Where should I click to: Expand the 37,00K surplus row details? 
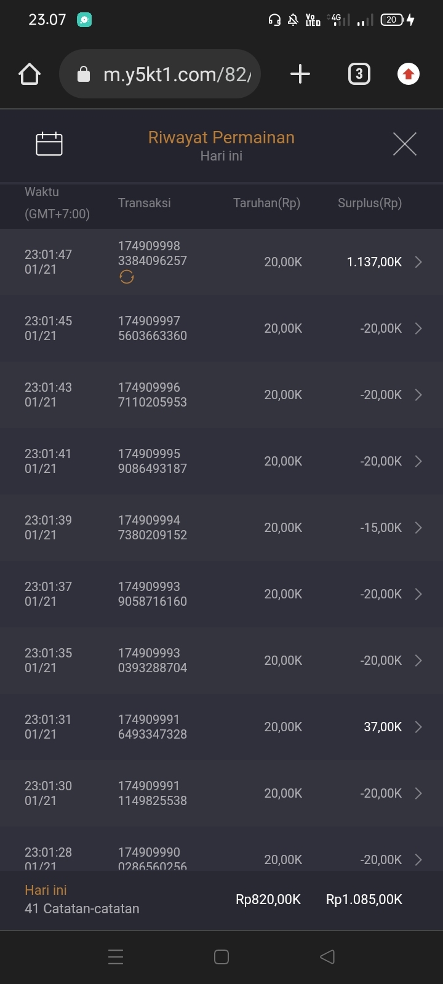(418, 727)
